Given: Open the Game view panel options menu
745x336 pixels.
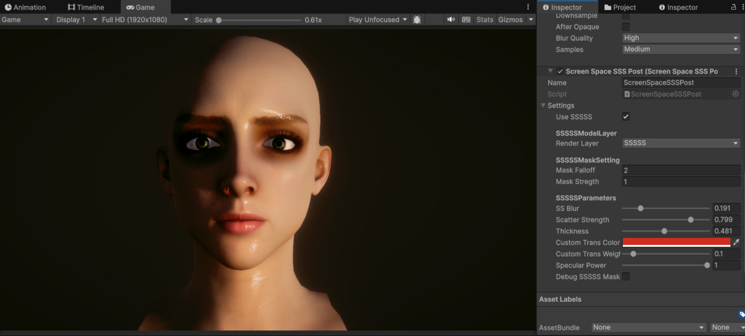Looking at the screenshot, I should click(x=528, y=7).
